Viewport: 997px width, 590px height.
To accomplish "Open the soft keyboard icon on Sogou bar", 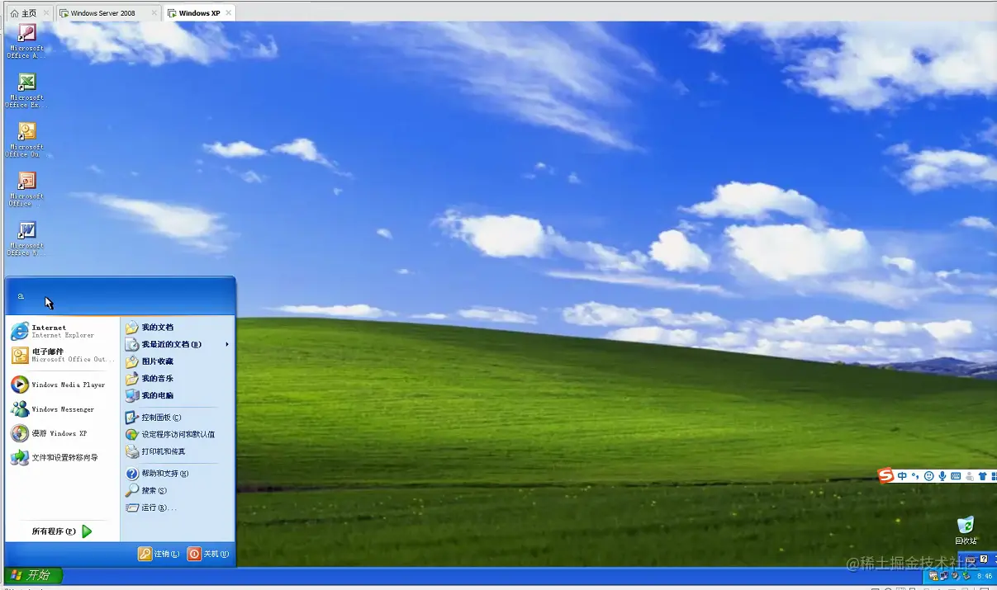I will coord(956,476).
